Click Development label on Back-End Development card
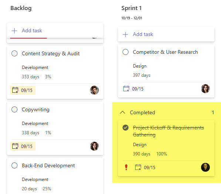The height and width of the screenshot is (194, 221). pos(35,180)
